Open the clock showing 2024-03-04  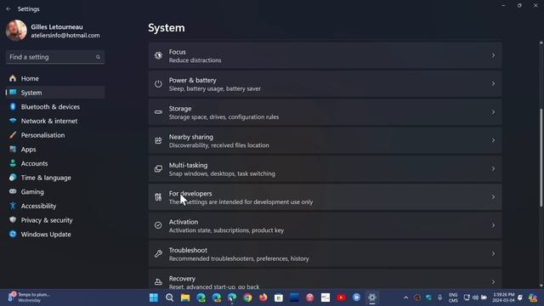(503, 297)
